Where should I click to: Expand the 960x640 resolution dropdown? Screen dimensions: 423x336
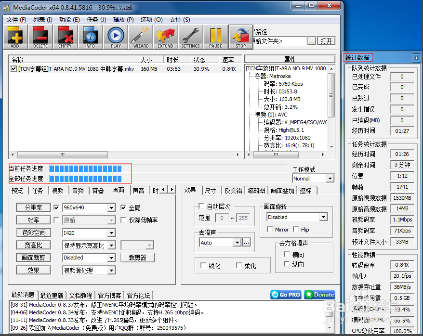point(111,208)
